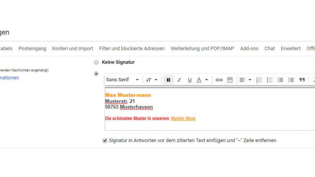315x177 pixels.
Task: Insert an image into the signature
Action: click(x=230, y=80)
